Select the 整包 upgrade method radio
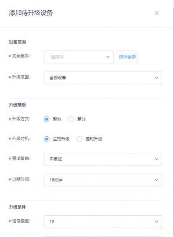 (x=46, y=119)
